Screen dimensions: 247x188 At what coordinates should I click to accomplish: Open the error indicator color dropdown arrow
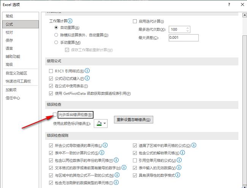coord(104,123)
